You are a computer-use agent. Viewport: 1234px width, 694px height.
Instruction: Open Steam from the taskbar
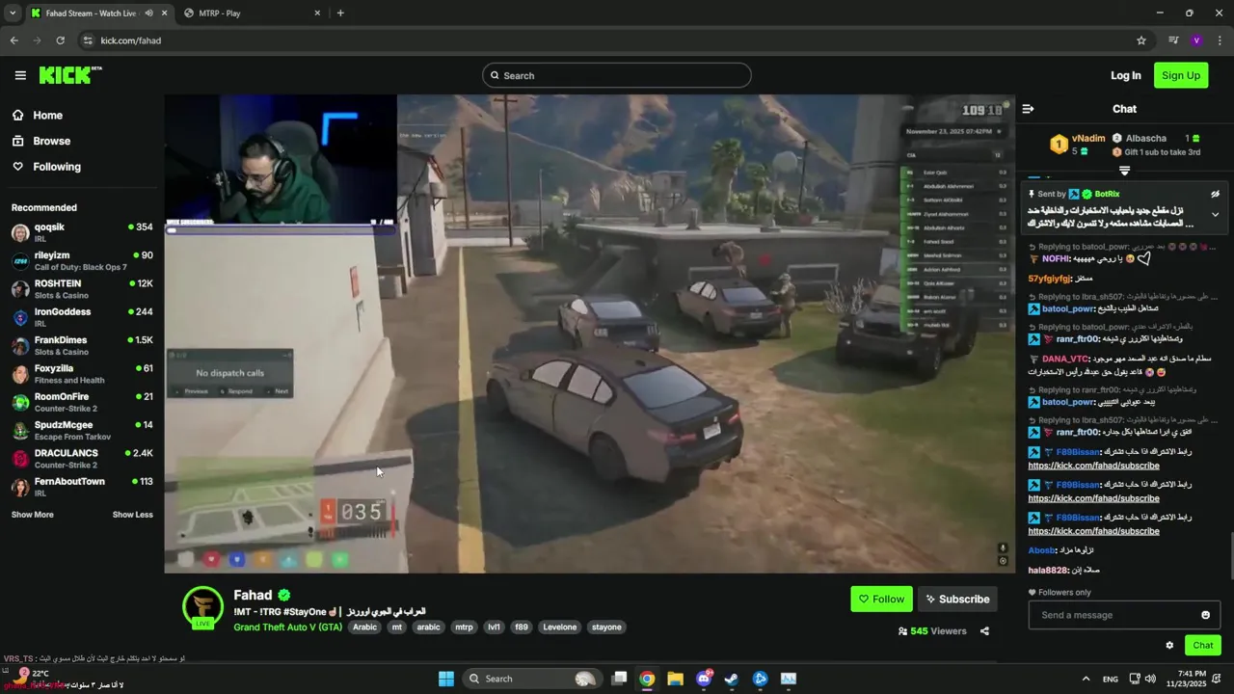point(732,679)
